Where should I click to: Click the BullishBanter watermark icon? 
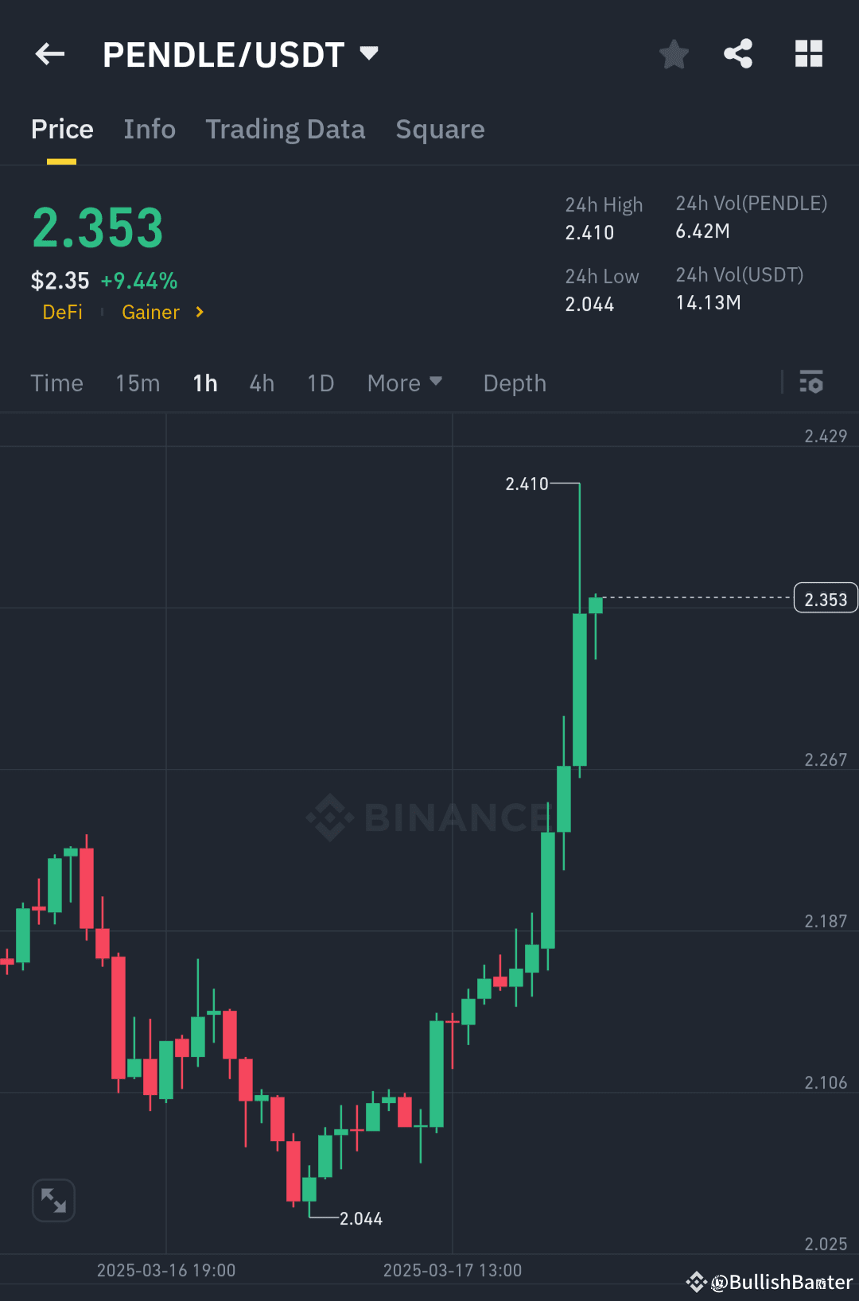696,1282
